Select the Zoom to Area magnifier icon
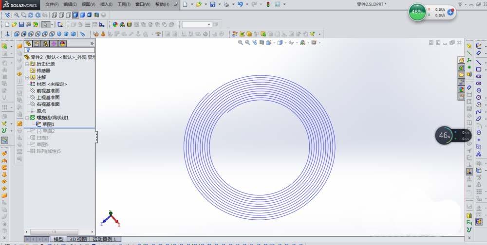This screenshot has height=245, width=487. point(23,15)
